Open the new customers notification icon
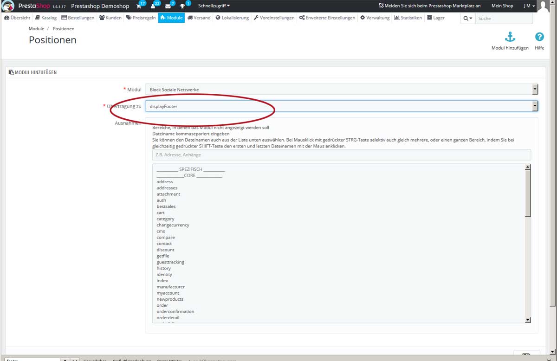557x361 pixels. pos(153,6)
